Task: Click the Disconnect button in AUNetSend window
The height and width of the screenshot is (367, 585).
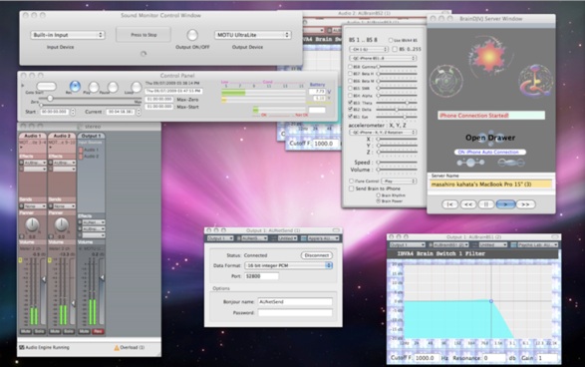Action: (316, 255)
